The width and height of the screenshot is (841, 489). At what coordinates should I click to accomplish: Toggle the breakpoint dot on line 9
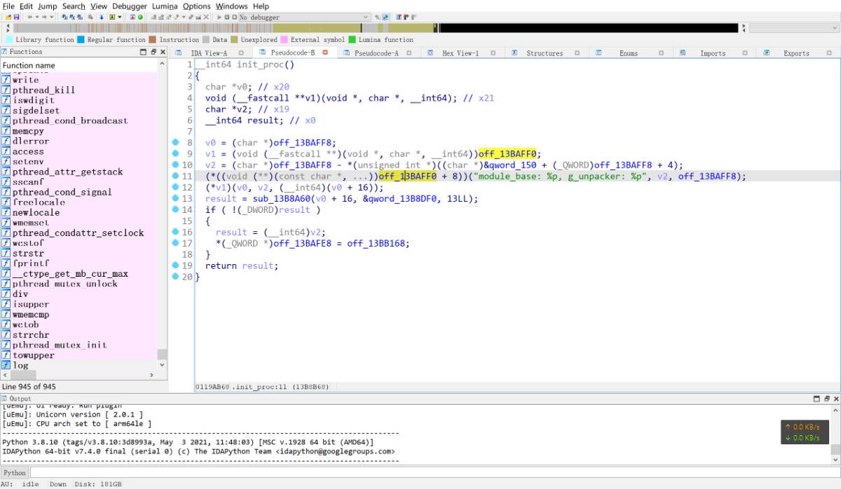coord(176,154)
